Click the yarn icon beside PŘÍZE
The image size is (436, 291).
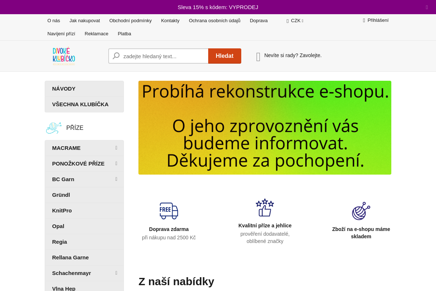[54, 128]
